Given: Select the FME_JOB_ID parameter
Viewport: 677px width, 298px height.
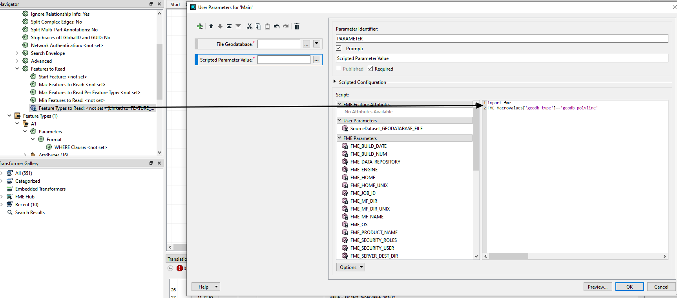Looking at the screenshot, I should point(363,193).
